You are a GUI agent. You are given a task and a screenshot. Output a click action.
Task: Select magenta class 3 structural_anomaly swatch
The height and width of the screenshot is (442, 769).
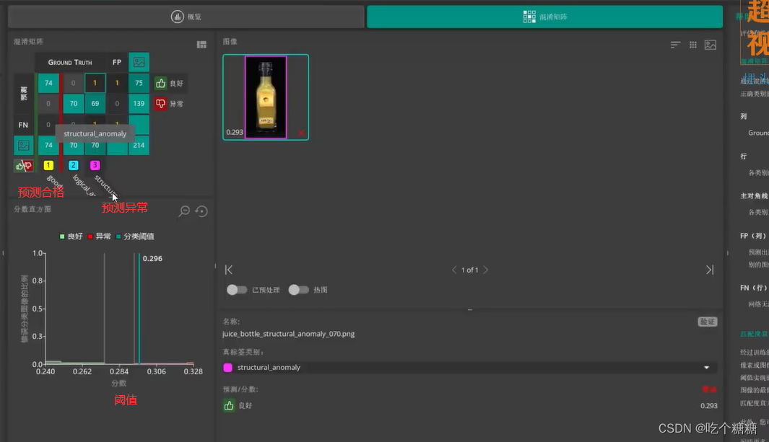(95, 165)
